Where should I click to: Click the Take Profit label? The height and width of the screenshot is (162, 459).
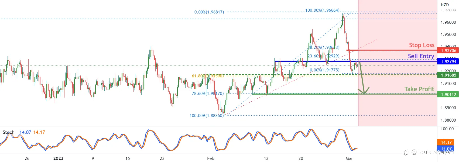point(419,89)
